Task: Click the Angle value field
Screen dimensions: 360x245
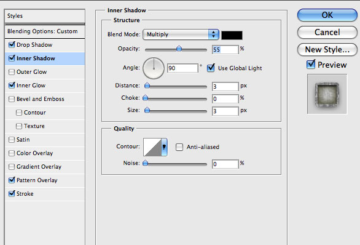Action: 182,68
